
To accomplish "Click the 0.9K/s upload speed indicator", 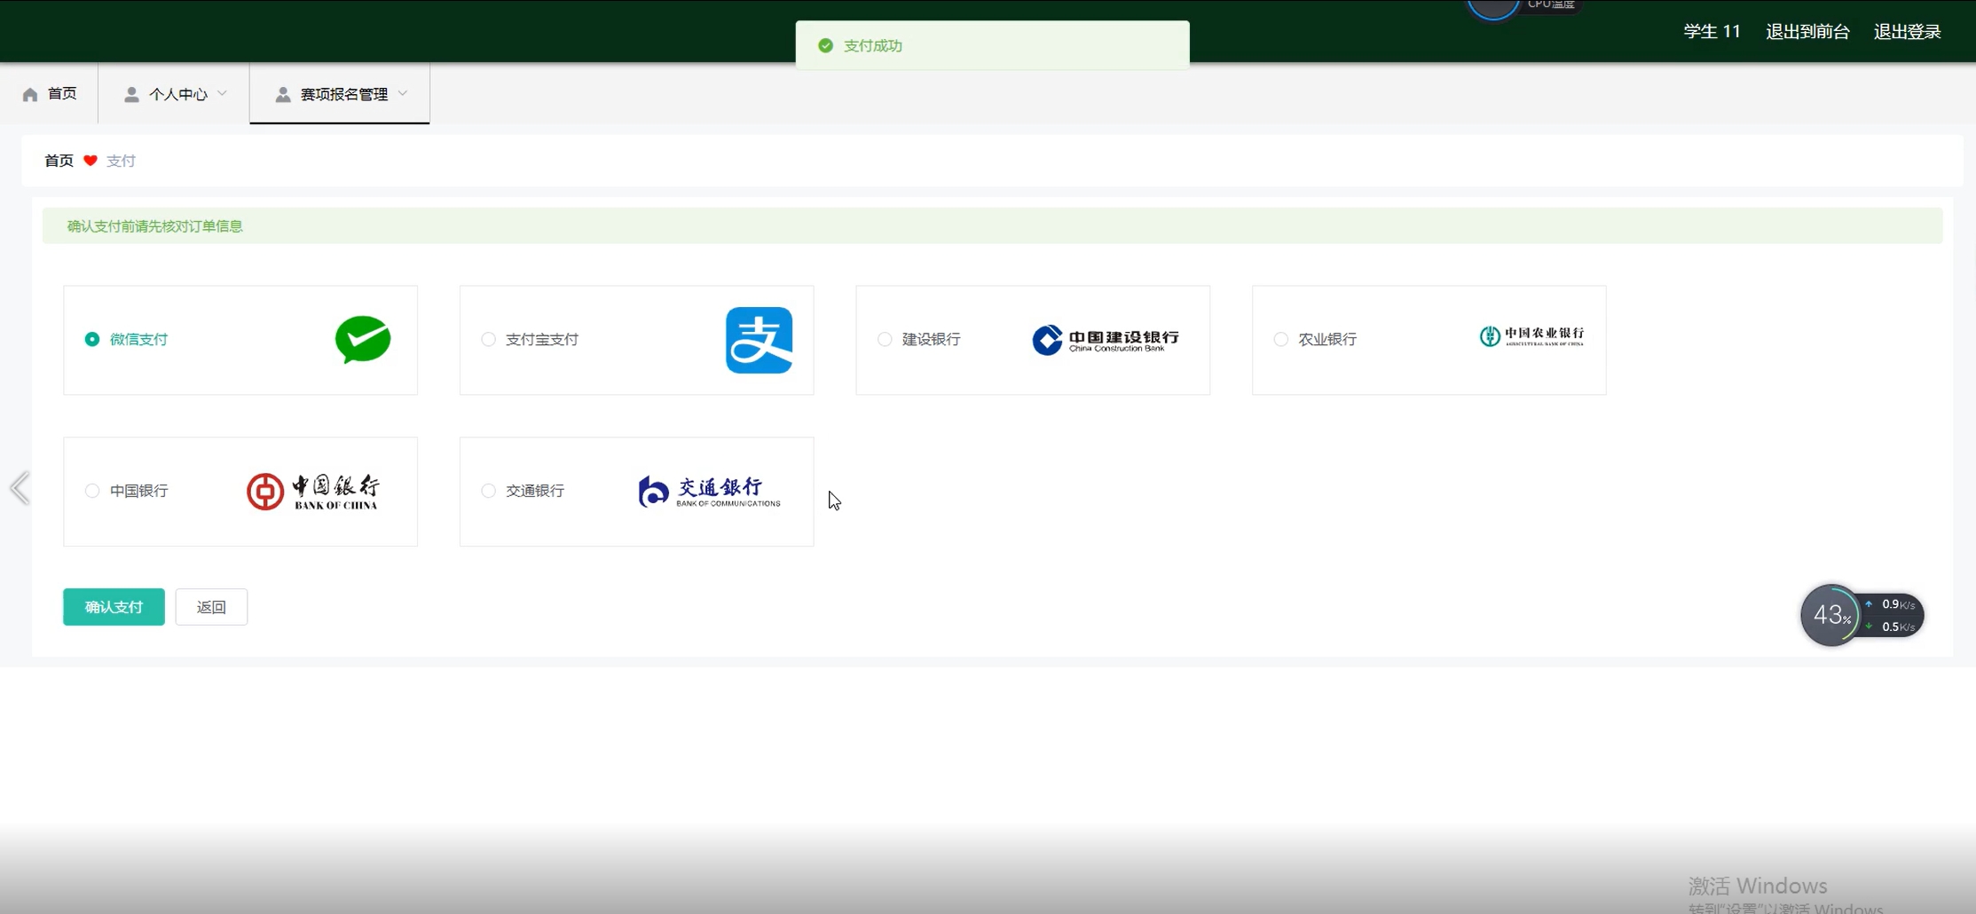I will [x=1892, y=604].
